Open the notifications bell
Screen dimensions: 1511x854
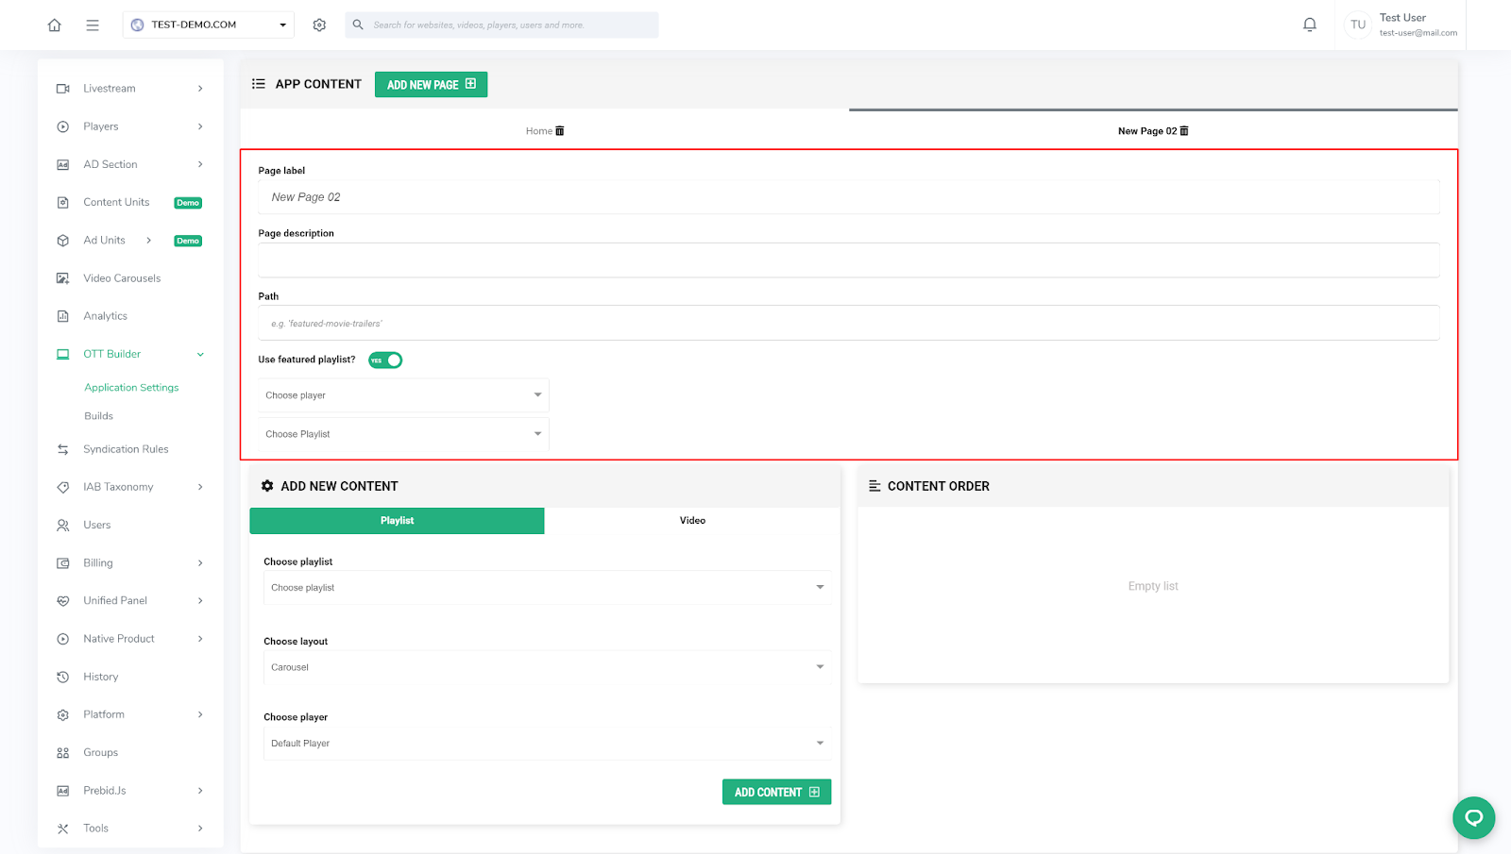coord(1309,25)
